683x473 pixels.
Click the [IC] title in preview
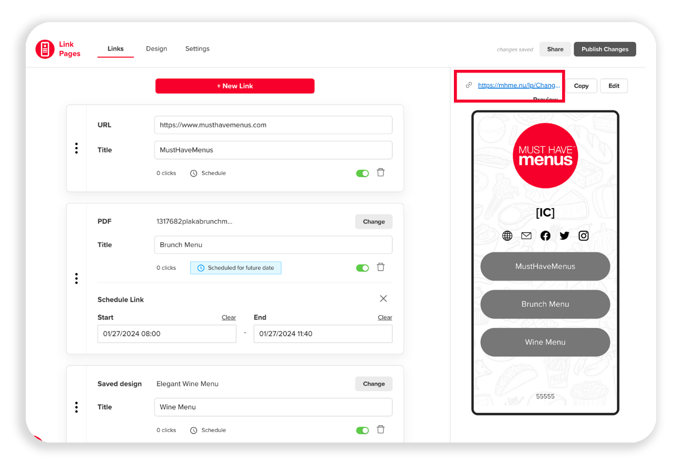point(545,212)
